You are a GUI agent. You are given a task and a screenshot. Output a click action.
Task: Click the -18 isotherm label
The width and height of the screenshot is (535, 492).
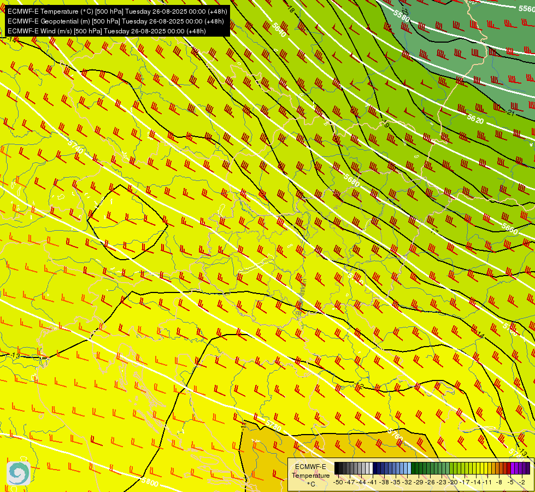[290, 9]
